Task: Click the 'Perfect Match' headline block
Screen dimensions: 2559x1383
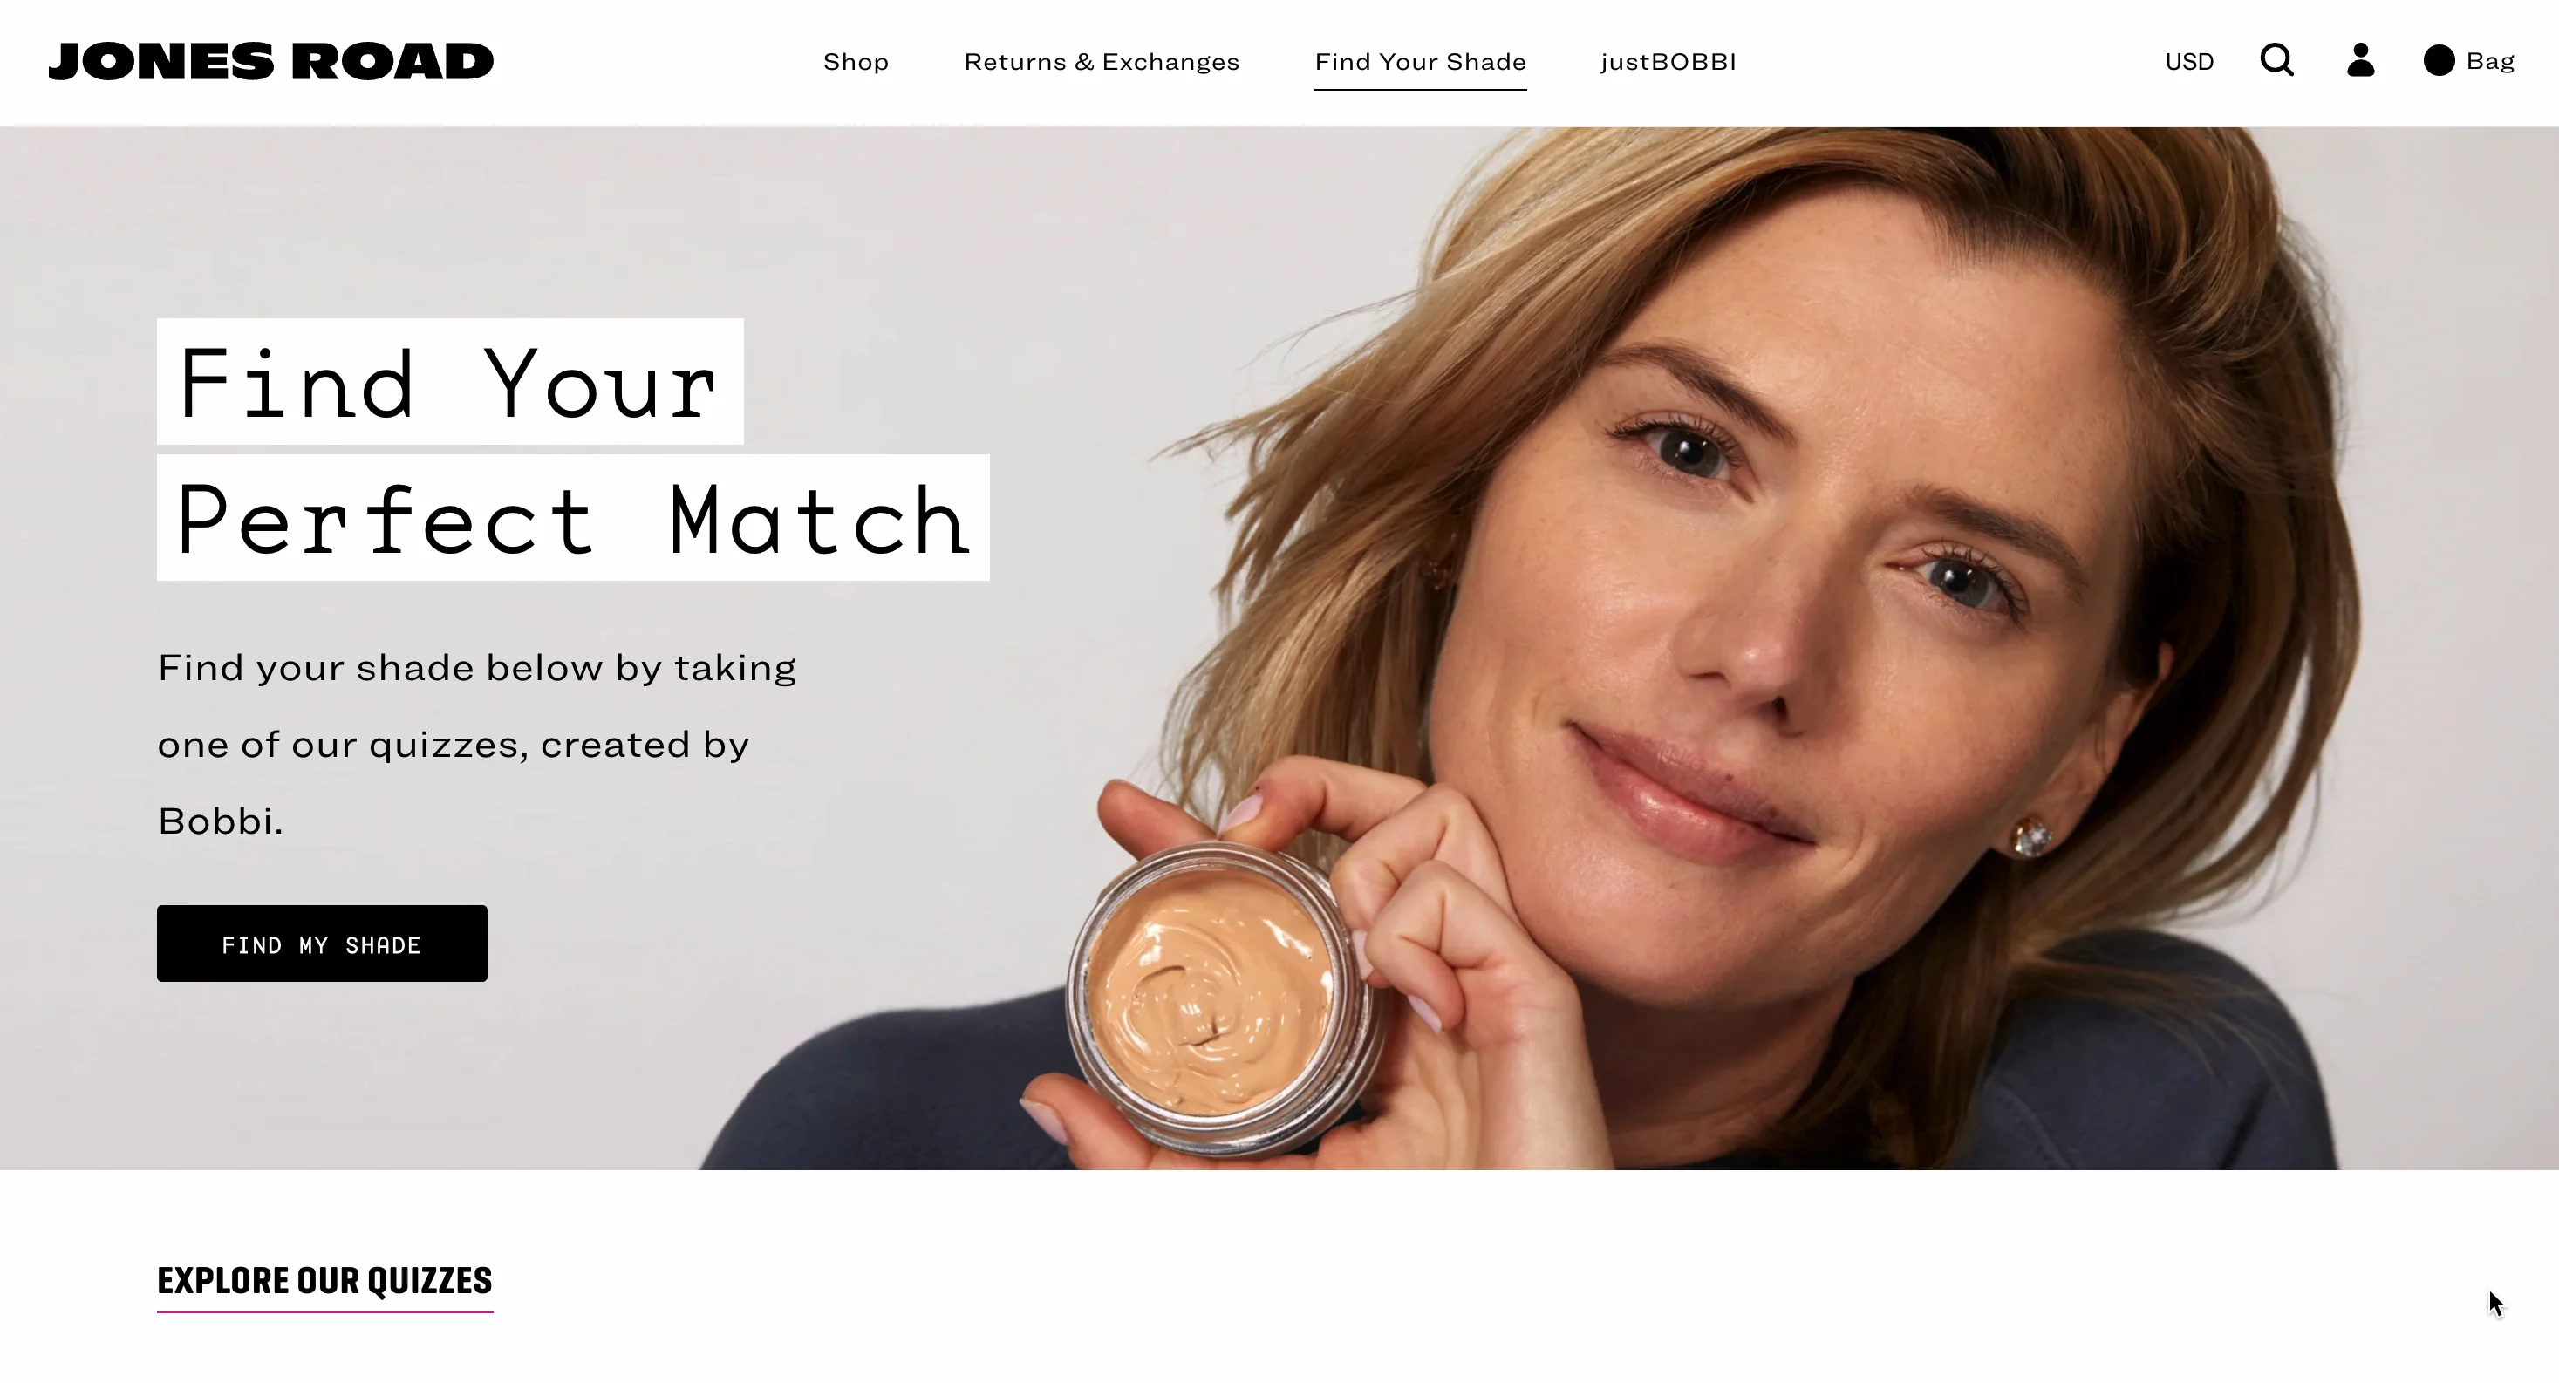Action: coord(573,518)
